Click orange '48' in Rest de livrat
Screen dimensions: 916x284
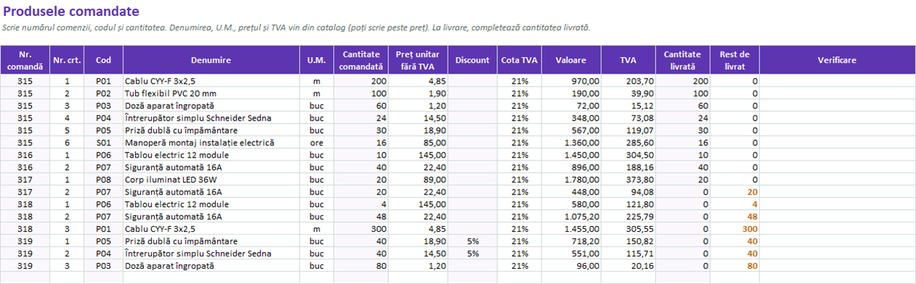click(735, 216)
